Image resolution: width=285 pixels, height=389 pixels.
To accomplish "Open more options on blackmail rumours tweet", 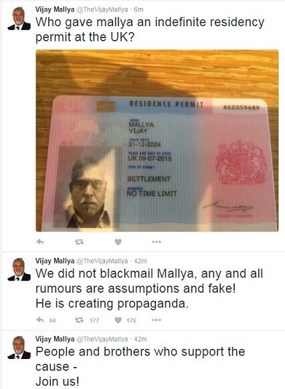I will (157, 320).
